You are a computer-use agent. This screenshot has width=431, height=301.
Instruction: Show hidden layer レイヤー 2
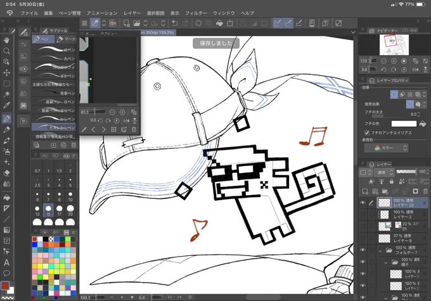coord(363,214)
